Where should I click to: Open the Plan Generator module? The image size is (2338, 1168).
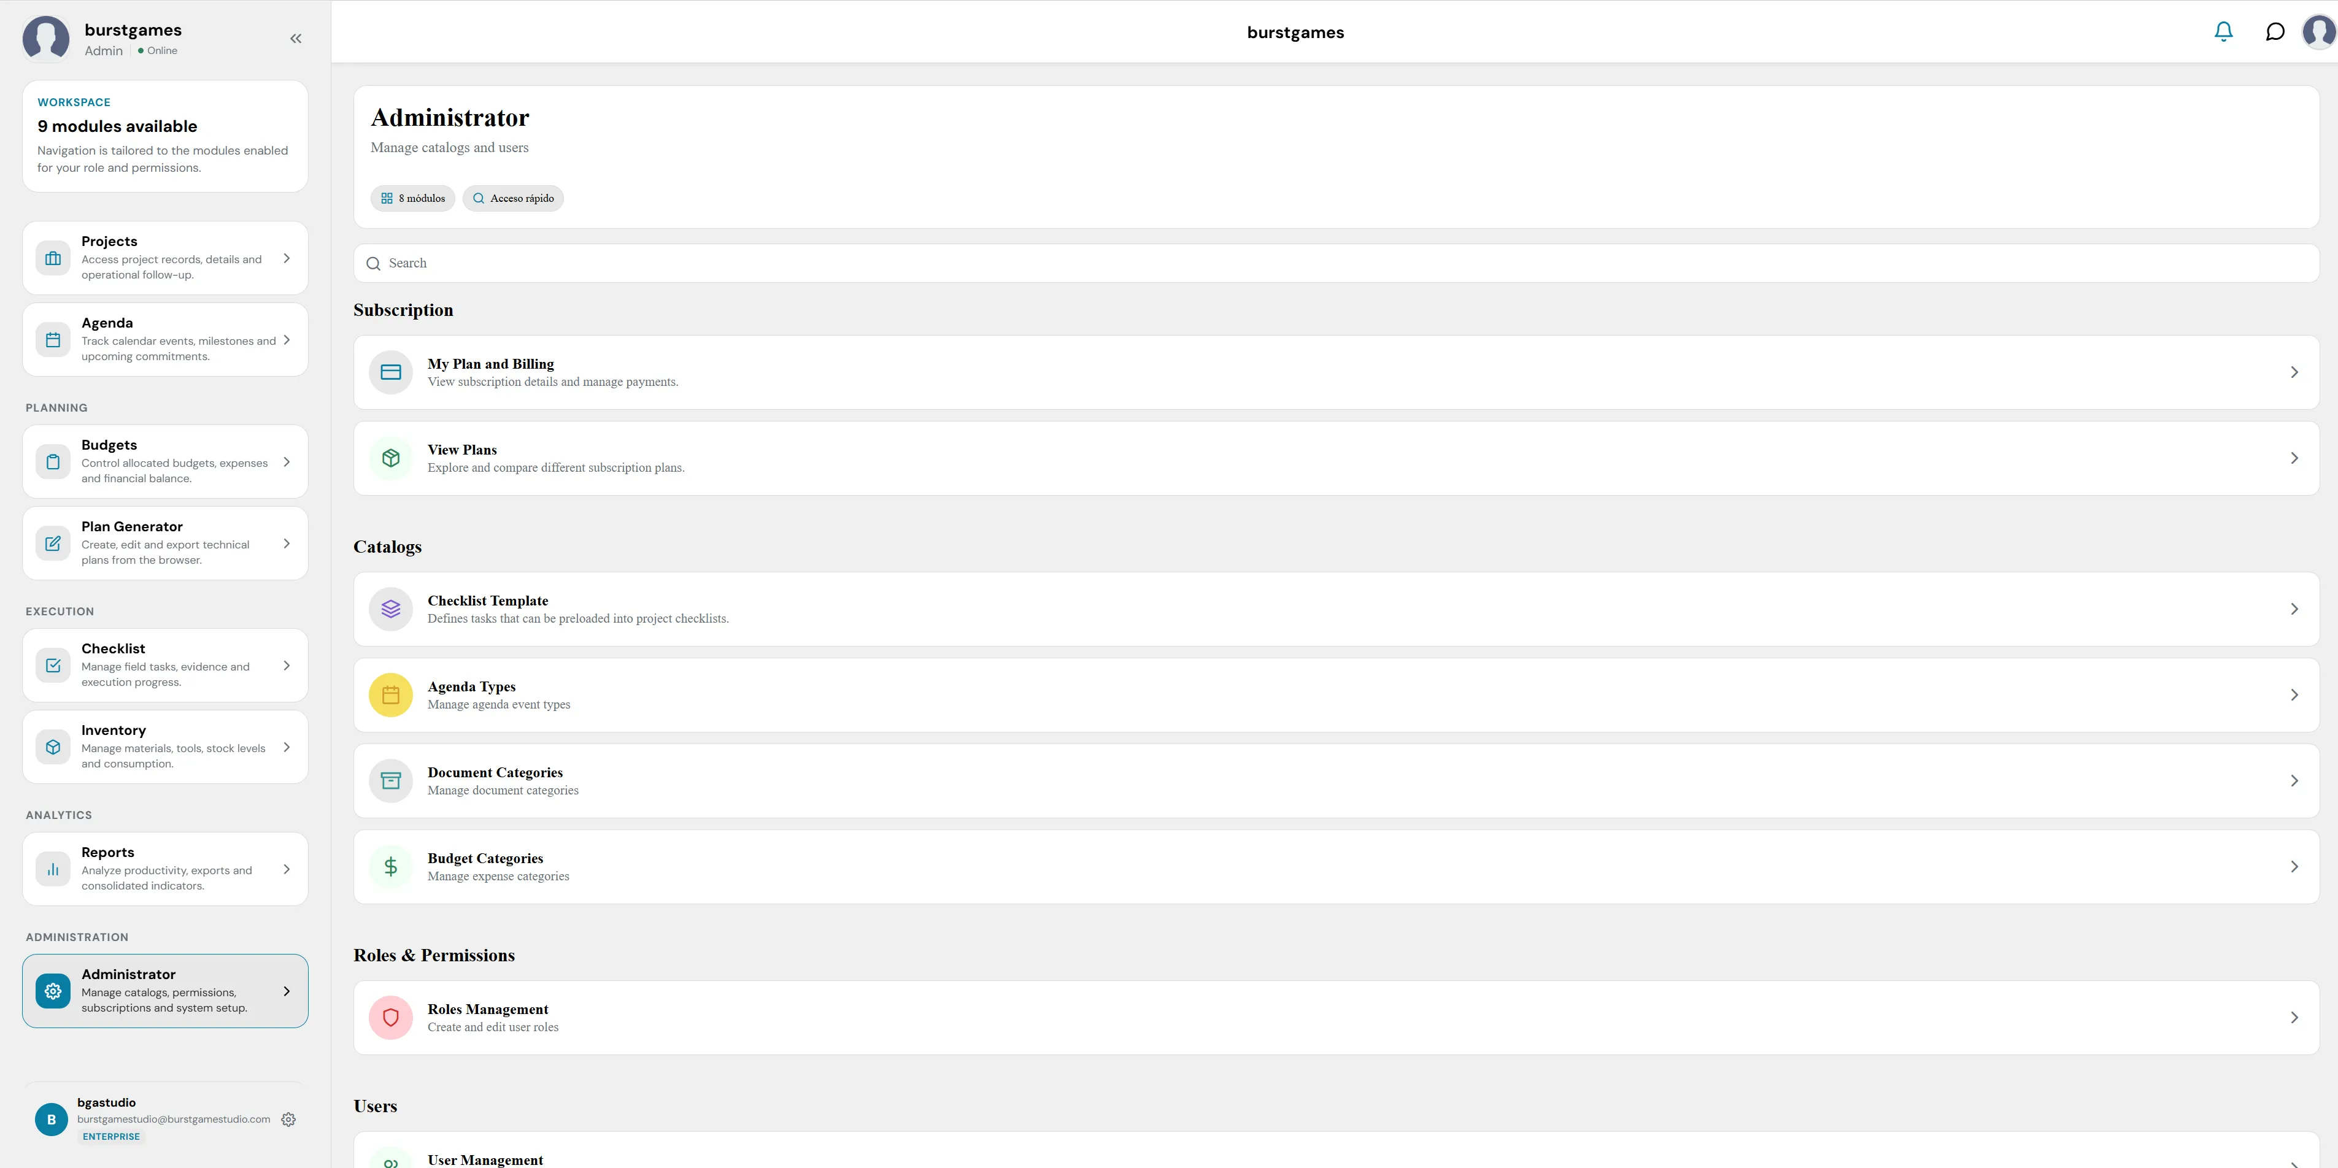165,543
